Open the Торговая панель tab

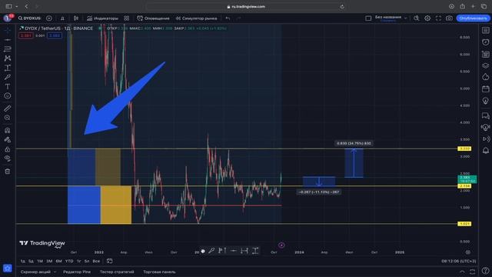159,272
